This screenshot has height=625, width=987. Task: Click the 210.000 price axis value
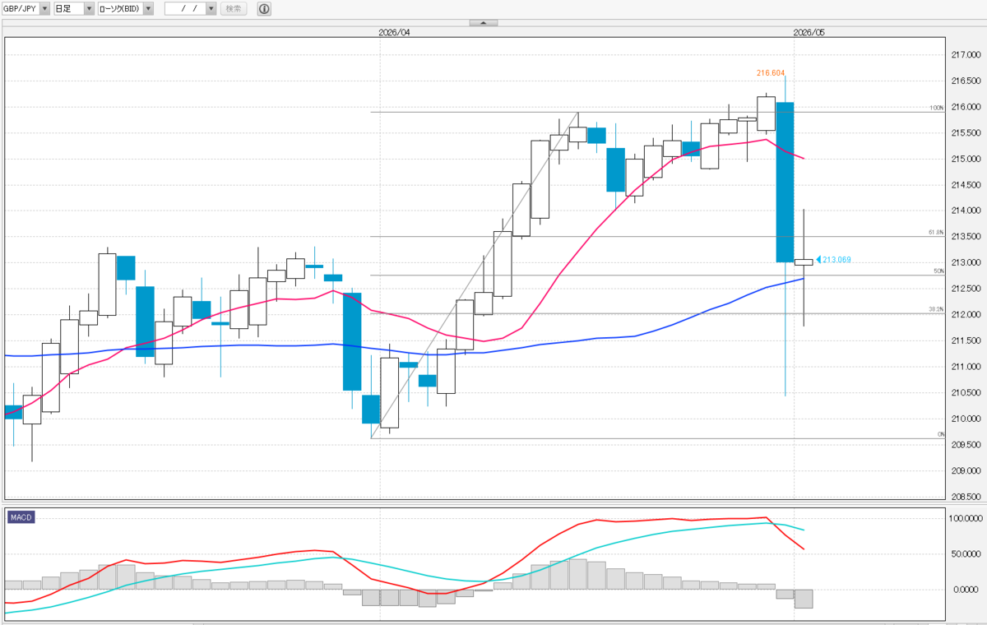point(966,419)
